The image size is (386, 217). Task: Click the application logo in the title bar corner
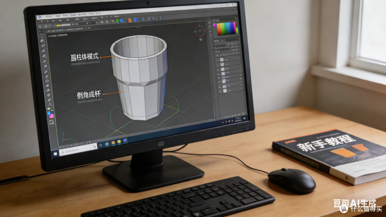[40, 17]
